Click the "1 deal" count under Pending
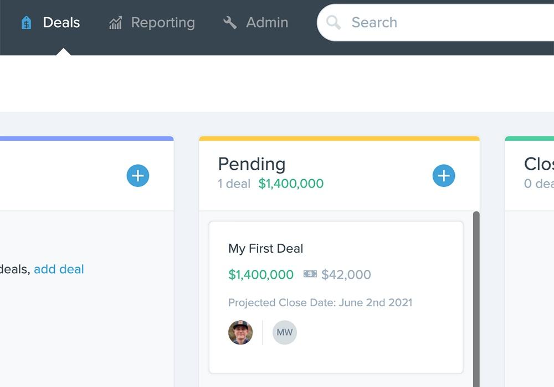554x387 pixels. point(234,184)
